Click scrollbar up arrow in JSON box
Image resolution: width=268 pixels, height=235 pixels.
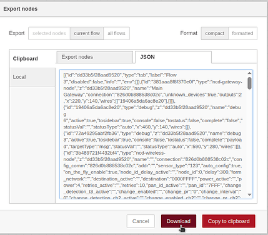point(249,73)
